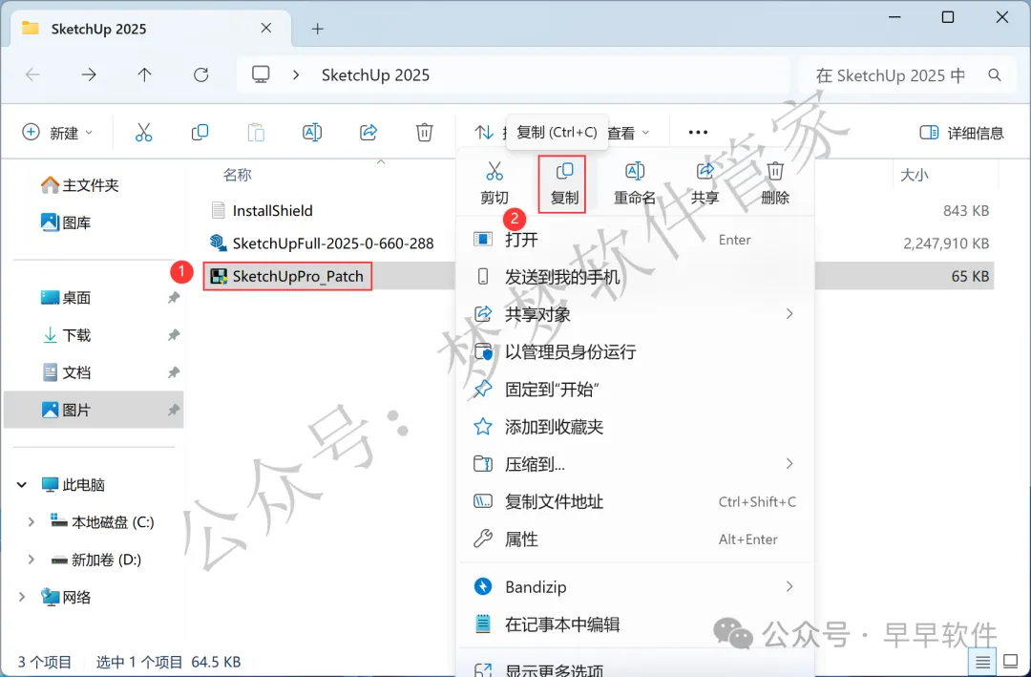Image resolution: width=1031 pixels, height=677 pixels.
Task: Go back with the Back arrow
Action: tap(32, 75)
